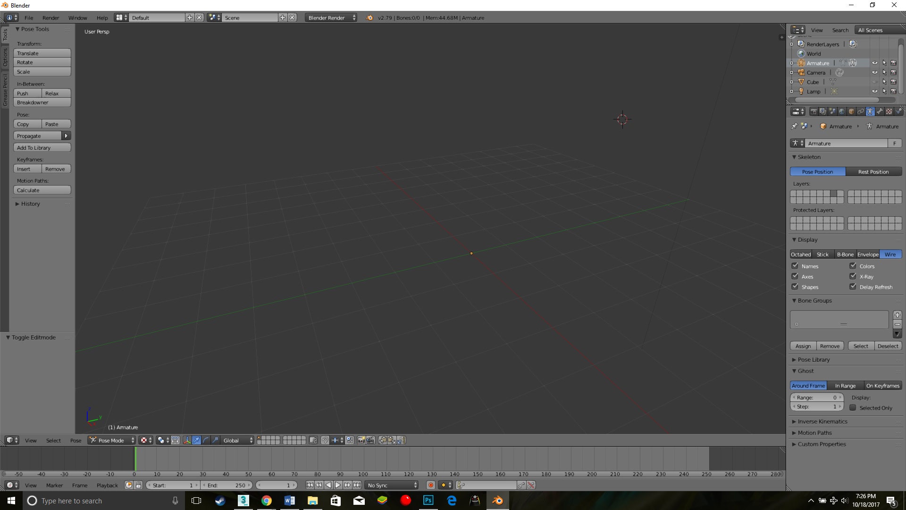
Task: Click the jump to end frame control
Action: 357,485
